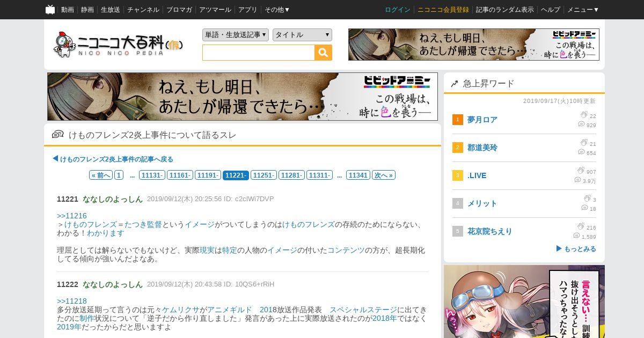Viewport: 644px width, 338px height.
Task: Open チャンネル in top navigation
Action: (143, 10)
